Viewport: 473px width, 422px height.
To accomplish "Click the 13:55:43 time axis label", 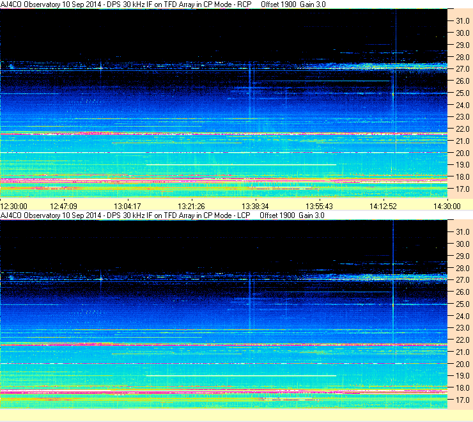I will (319, 206).
